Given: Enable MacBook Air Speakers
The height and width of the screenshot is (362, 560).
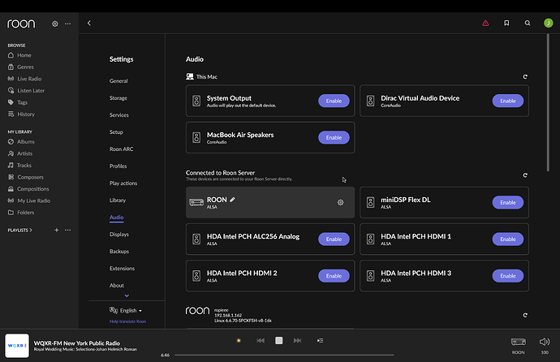Looking at the screenshot, I should point(334,138).
